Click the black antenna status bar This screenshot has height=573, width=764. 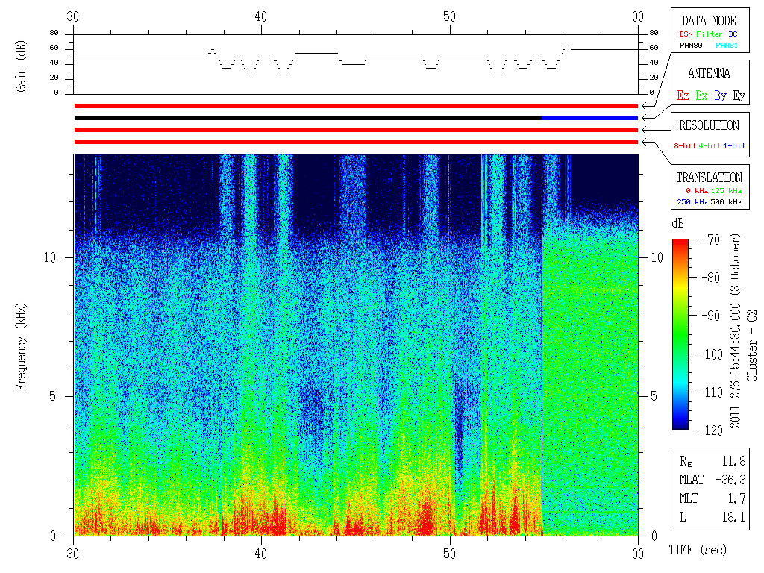308,119
